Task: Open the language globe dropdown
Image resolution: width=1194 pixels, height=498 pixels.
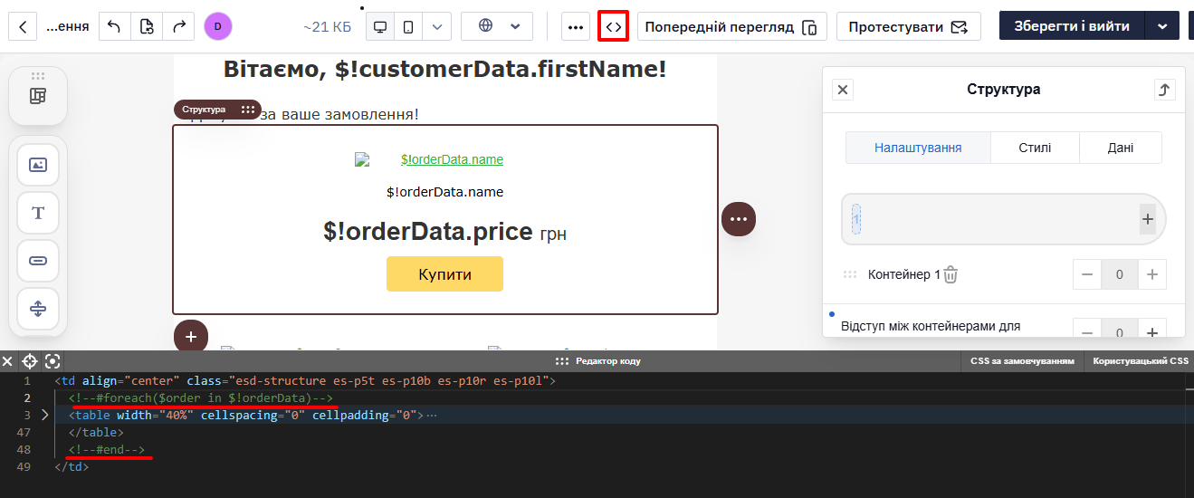Action: point(497,26)
